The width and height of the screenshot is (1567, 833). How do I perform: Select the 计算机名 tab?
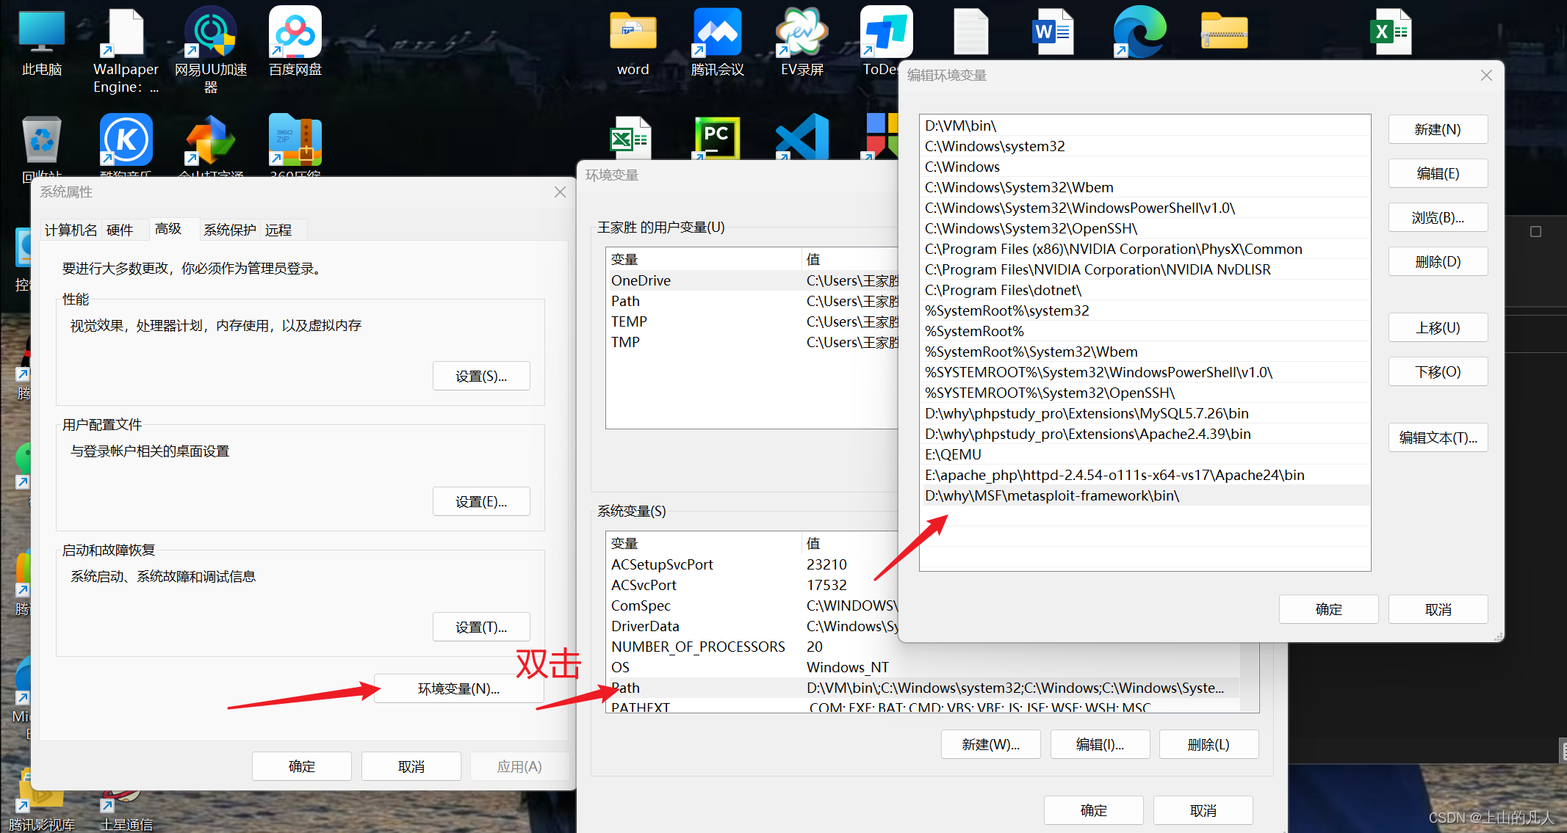[71, 230]
